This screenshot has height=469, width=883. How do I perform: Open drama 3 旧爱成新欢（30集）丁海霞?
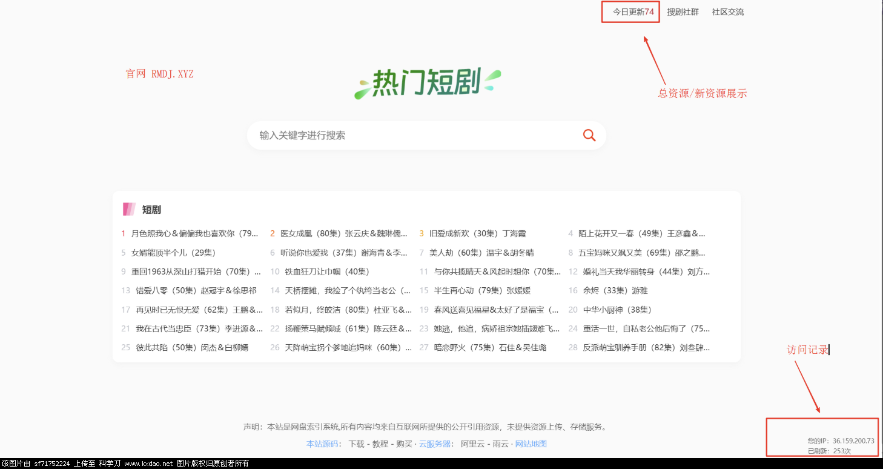478,233
